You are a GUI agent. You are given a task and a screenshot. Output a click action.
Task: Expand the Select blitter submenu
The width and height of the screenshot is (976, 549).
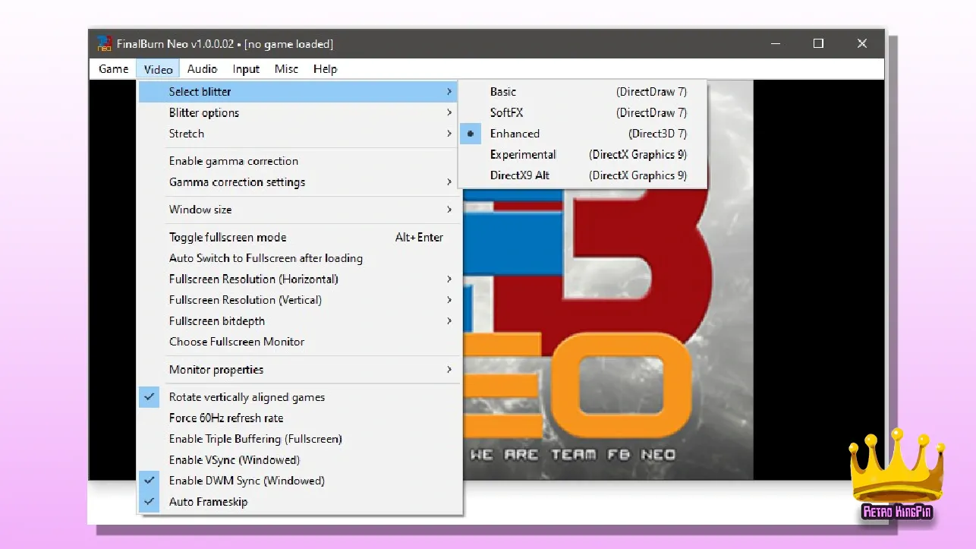[x=298, y=92]
